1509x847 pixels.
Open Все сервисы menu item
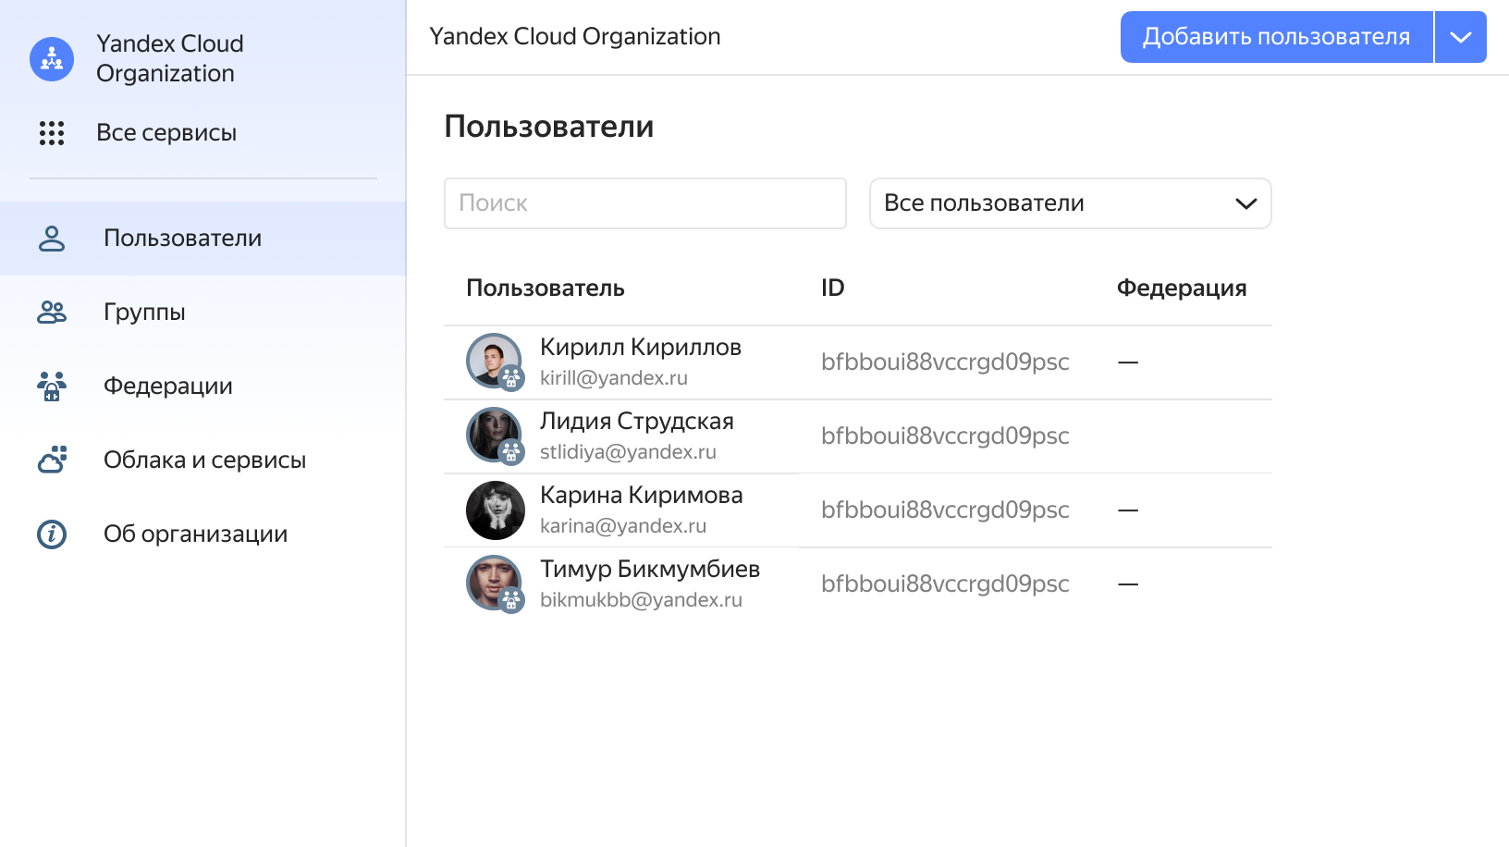coord(166,133)
